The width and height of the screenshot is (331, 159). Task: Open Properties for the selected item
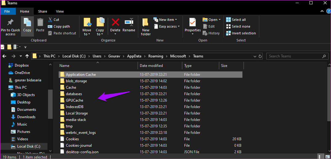(x=192, y=23)
